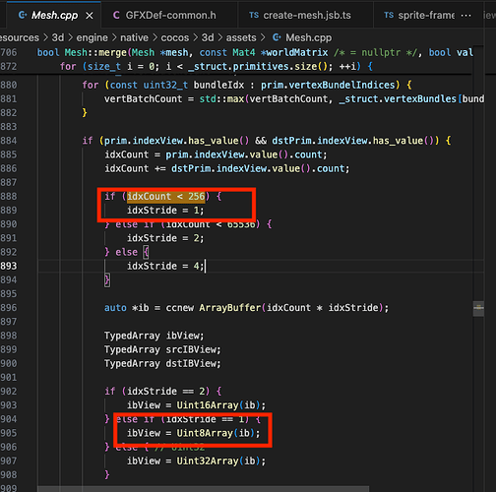Click line number 888 in the gutter

point(9,196)
